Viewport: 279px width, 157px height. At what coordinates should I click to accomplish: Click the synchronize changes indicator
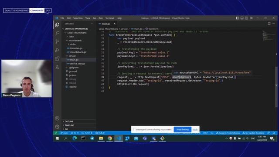pyautogui.click(x=75, y=133)
